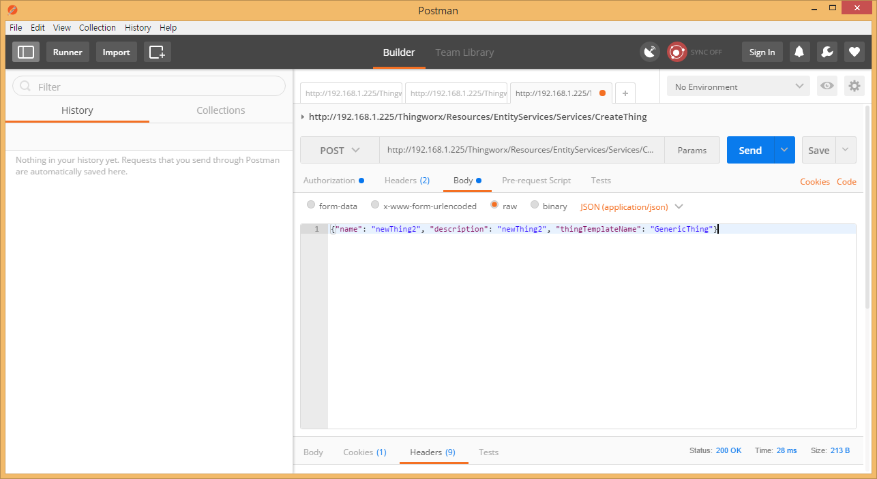Click into the Filter search field
Viewport: 877px width, 479px height.
pos(149,87)
